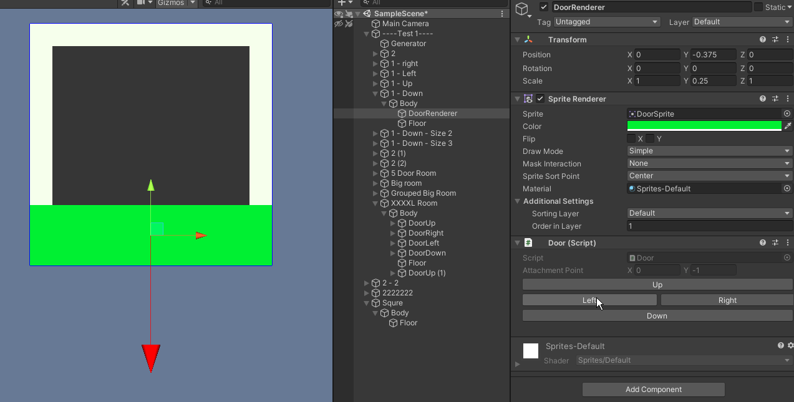Open Sprite Renderer preset settings icon
Screen dimensions: 794x402
coord(775,98)
